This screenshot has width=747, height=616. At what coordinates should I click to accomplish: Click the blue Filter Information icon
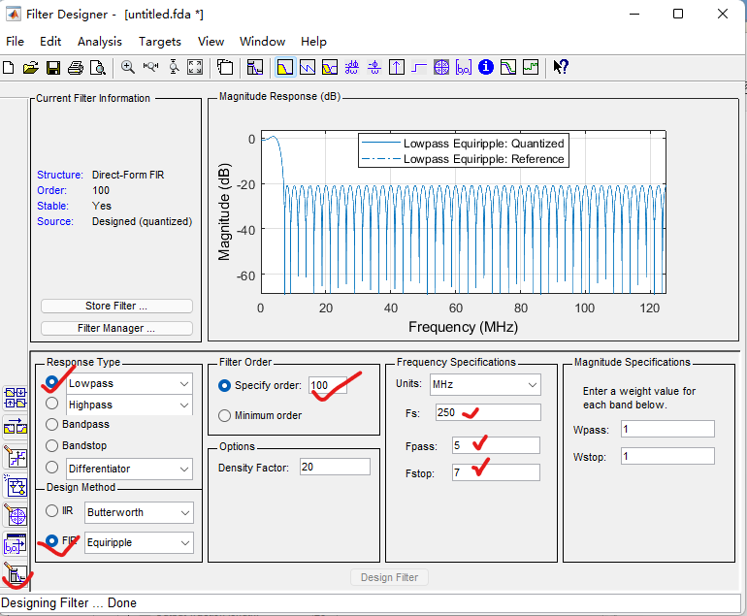(x=486, y=68)
